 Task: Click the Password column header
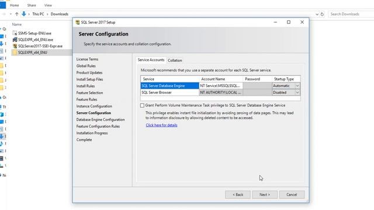[x=257, y=79]
